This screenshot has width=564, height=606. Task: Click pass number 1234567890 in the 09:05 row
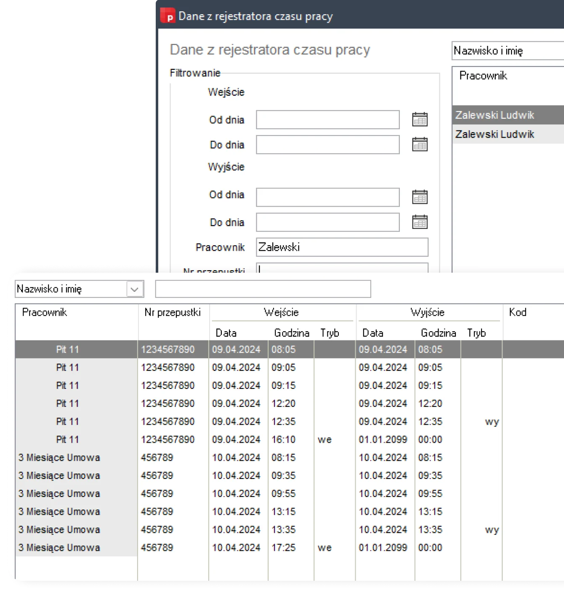coord(168,367)
